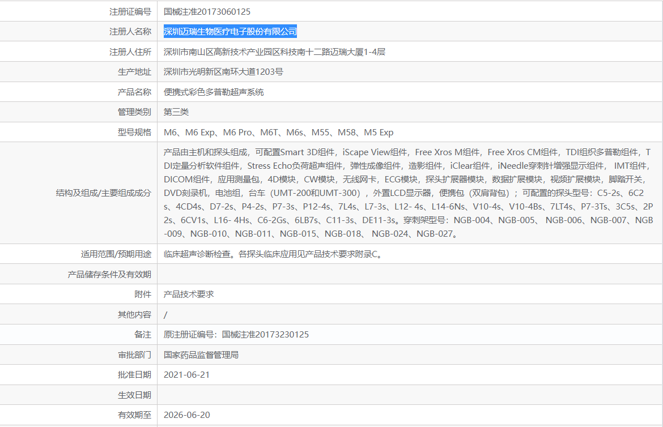Click the 注册证编号 row label
Screen dimensions: 663x427
coord(130,11)
